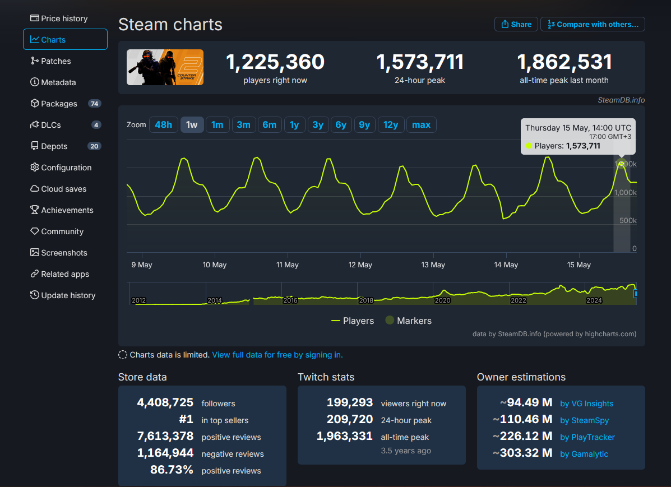Go to the Metadata section
The width and height of the screenshot is (671, 487).
pos(65,82)
